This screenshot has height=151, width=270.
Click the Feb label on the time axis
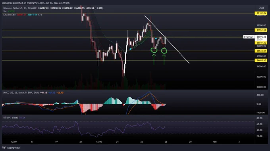[214, 142]
